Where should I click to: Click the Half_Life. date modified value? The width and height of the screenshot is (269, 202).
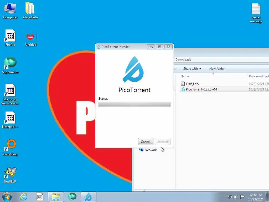259,84
